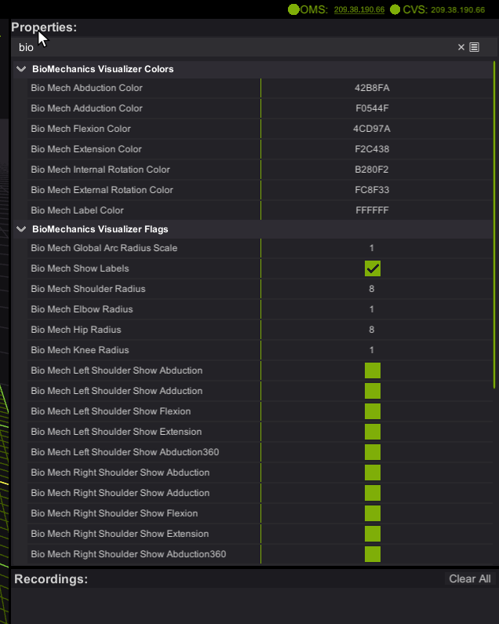
Task: Edit Bio Mech Abduction Color value 42B8FA
Action: 372,88
